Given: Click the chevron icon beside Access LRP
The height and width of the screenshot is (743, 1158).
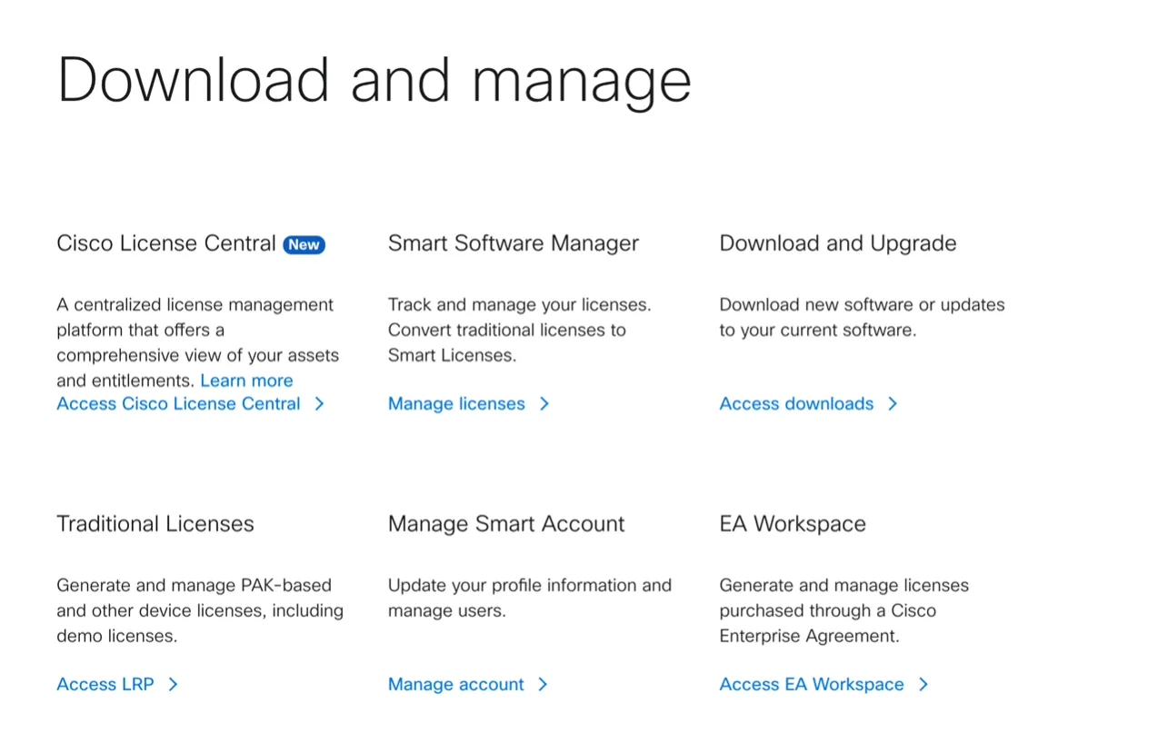Looking at the screenshot, I should (x=173, y=685).
